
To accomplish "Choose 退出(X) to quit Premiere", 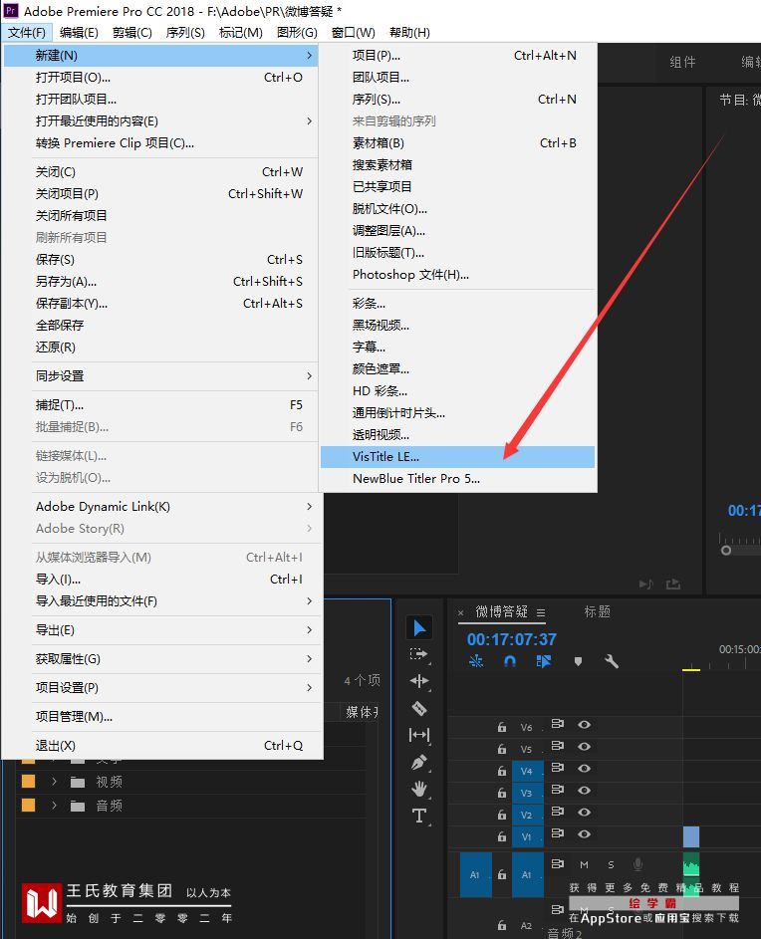I will [x=161, y=746].
